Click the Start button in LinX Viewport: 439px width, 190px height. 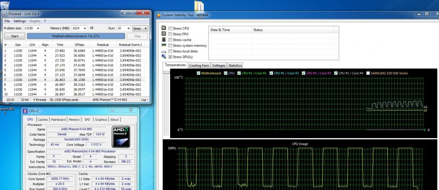coord(15,36)
